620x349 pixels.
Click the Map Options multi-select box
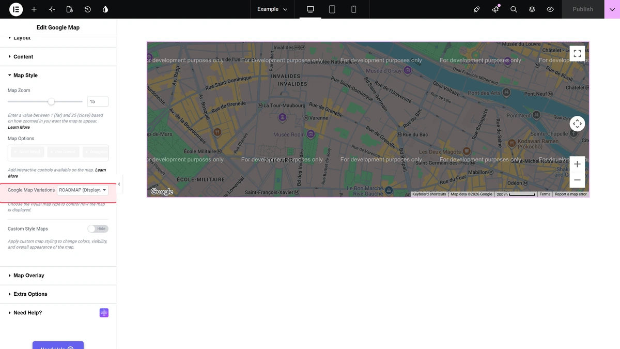tap(58, 153)
